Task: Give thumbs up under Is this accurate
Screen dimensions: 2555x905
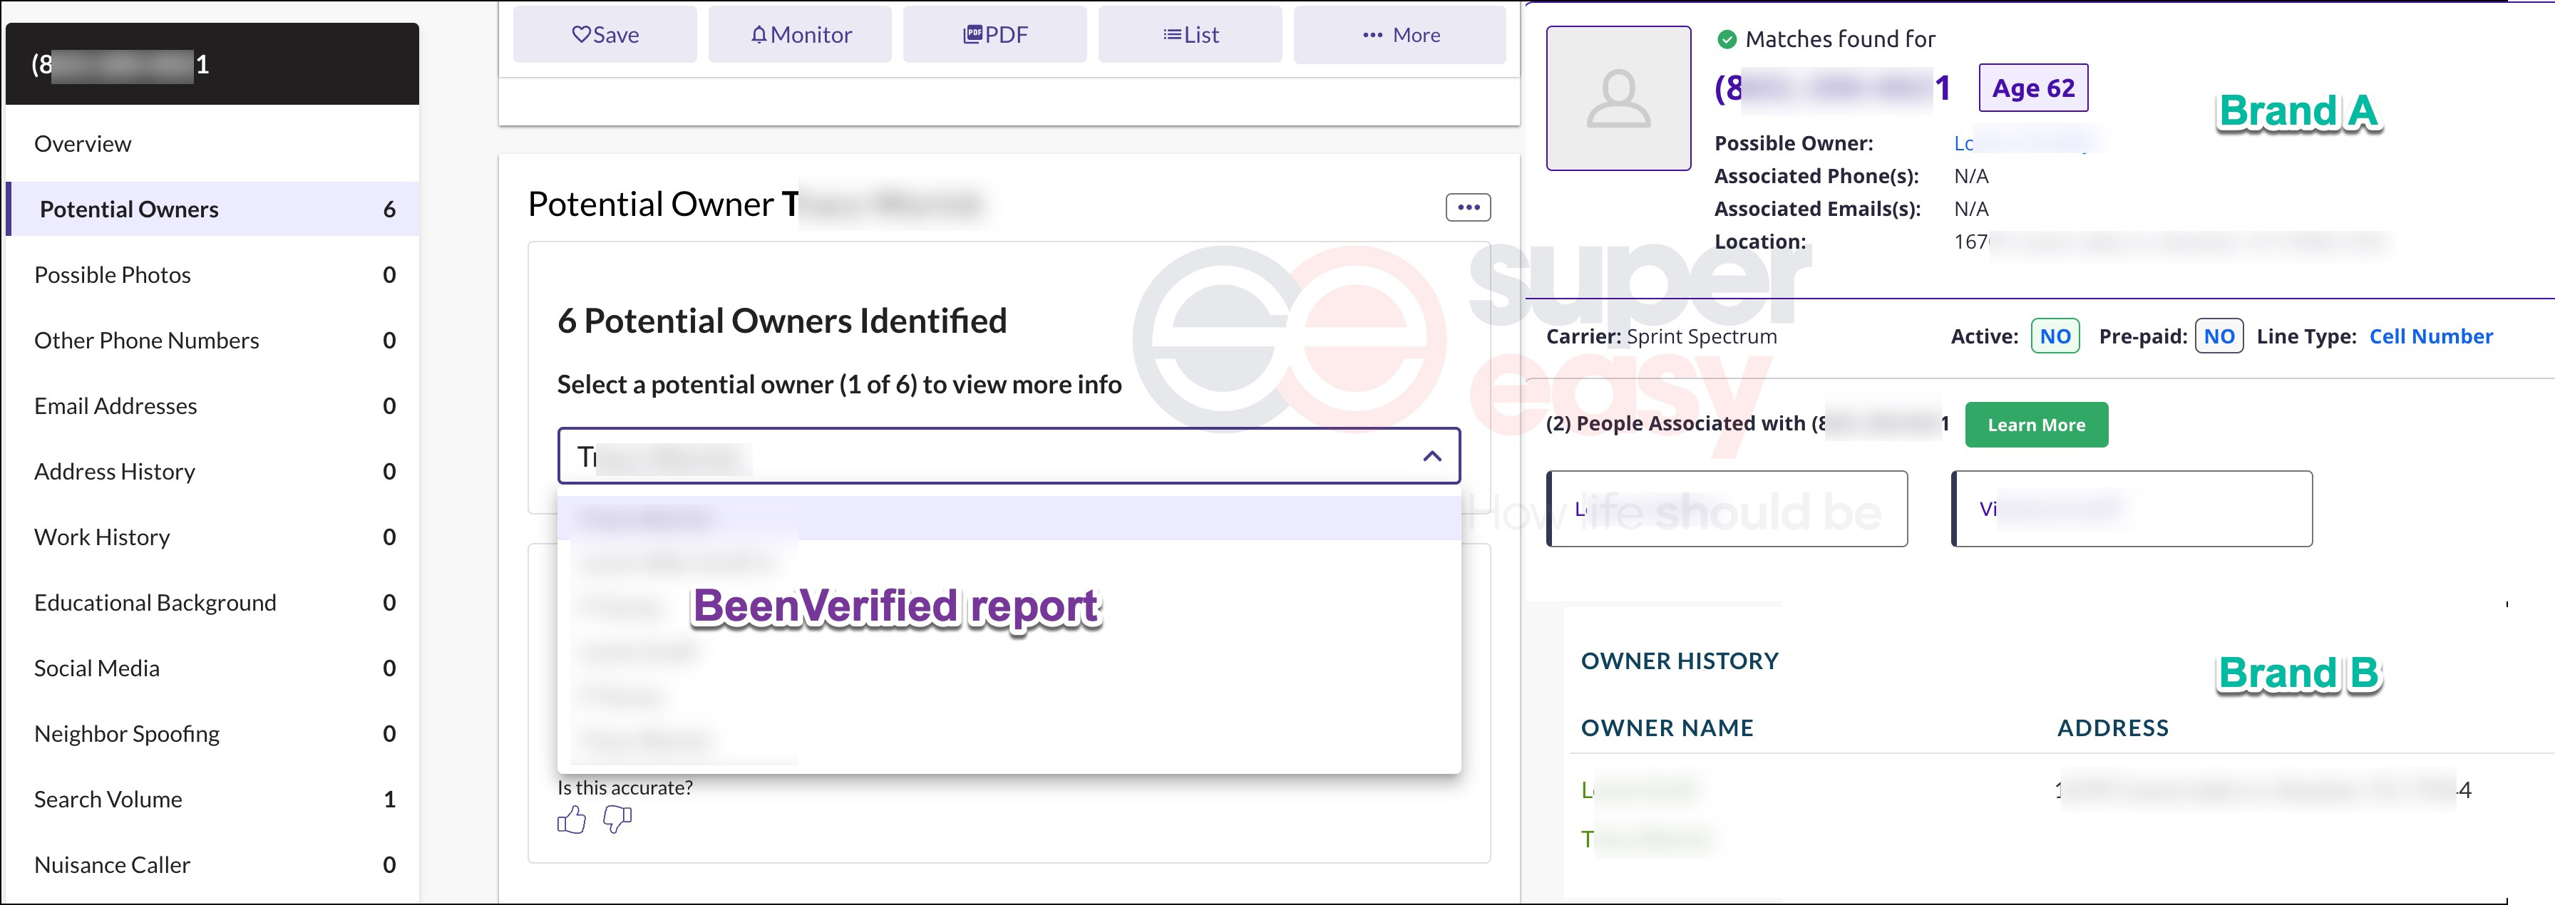Action: click(x=572, y=819)
